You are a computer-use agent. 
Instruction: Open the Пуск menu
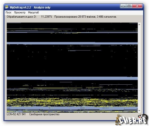9,13
